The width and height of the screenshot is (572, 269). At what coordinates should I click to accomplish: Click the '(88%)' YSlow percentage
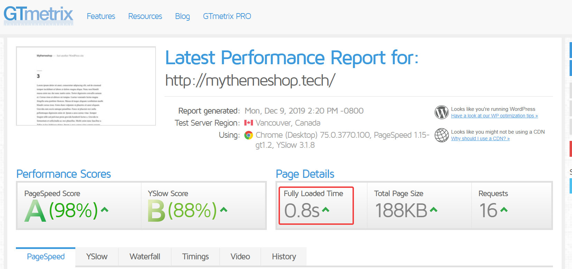(x=193, y=210)
